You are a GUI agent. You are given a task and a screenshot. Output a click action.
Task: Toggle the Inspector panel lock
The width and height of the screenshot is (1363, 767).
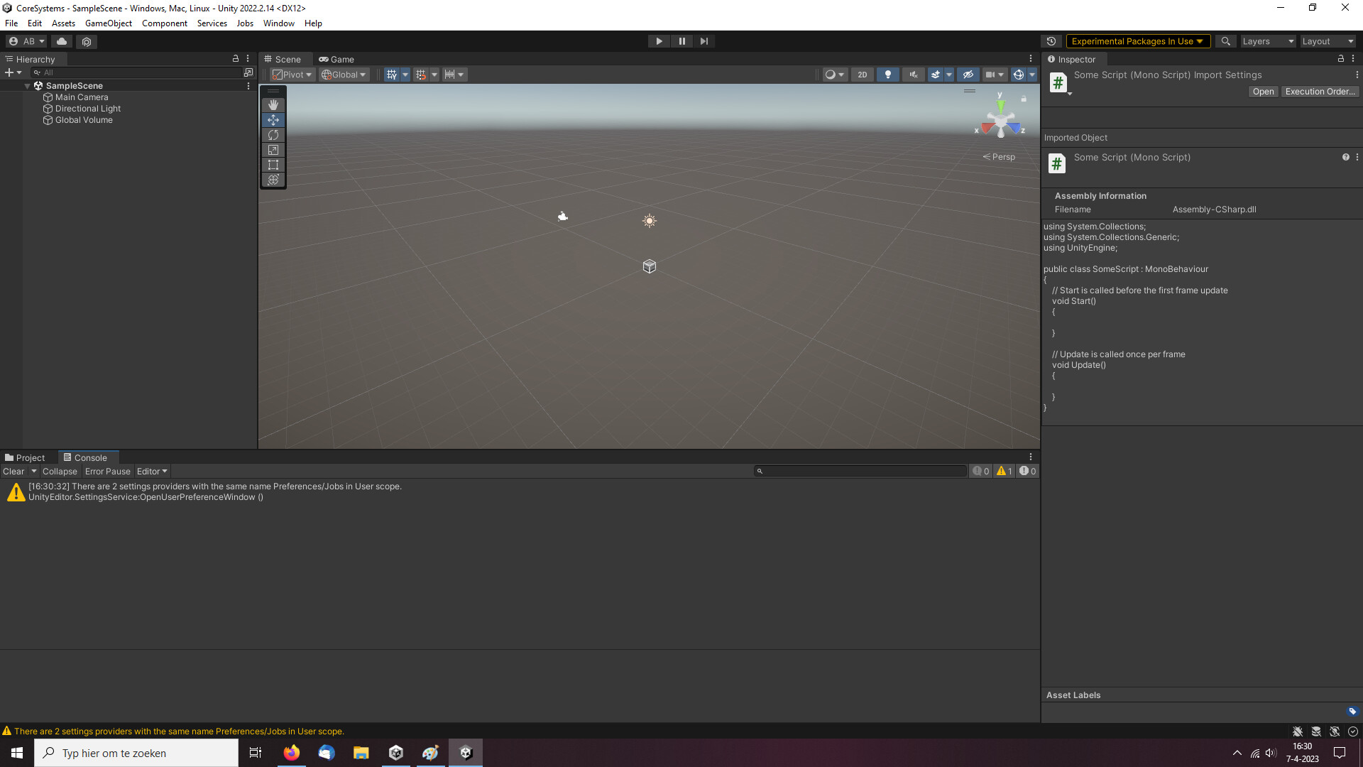click(1341, 59)
